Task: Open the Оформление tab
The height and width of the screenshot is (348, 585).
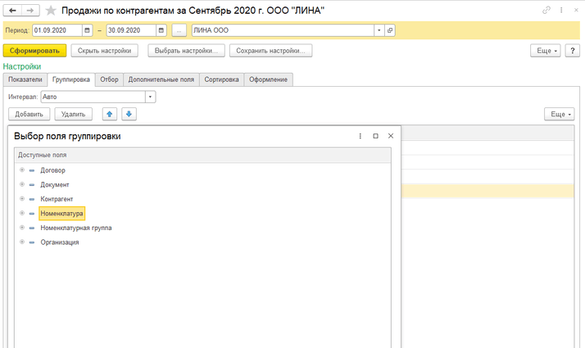Action: [x=270, y=79]
